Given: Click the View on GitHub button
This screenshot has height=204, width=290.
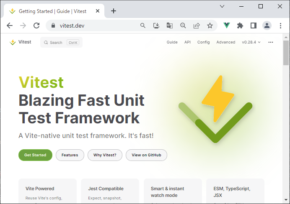Looking at the screenshot, I should pyautogui.click(x=146, y=155).
